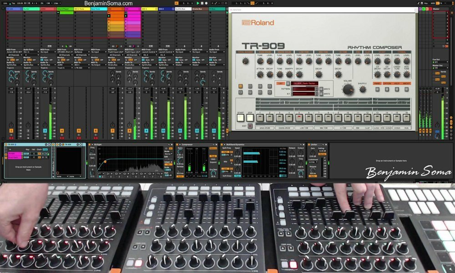Open the EQ Eight Stereo mode dropdown
This screenshot has width=455, height=273.
point(168,154)
